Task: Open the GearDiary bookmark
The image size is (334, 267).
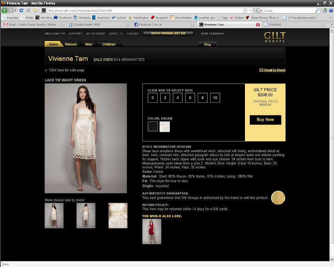Action: (101, 18)
